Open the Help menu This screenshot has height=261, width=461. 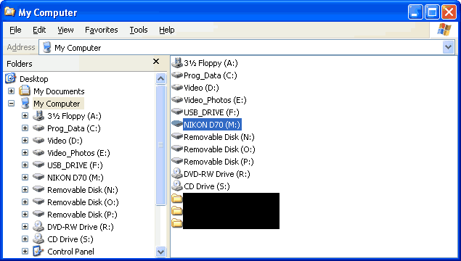pos(167,30)
